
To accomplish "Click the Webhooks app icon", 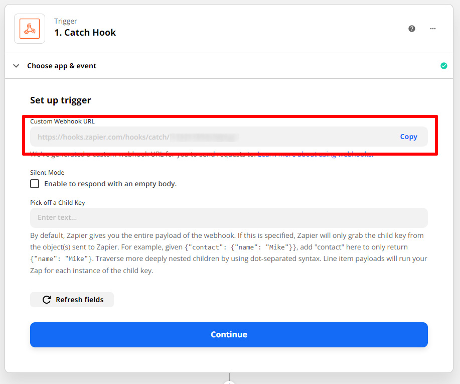I will [x=30, y=29].
